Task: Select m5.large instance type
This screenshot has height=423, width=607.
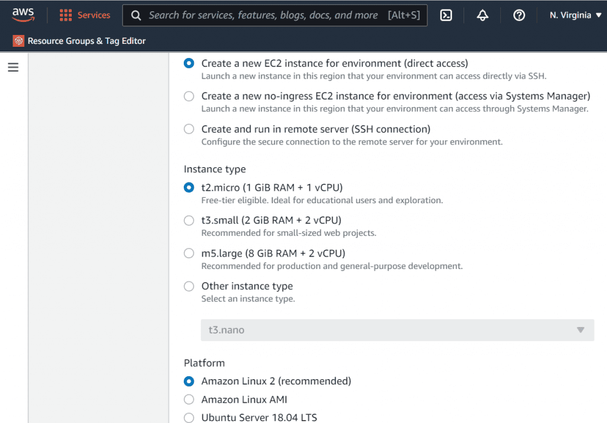Action: click(189, 254)
